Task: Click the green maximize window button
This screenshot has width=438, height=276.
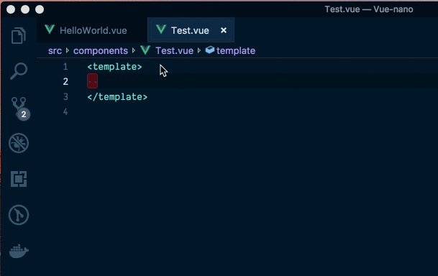Action: [40, 9]
